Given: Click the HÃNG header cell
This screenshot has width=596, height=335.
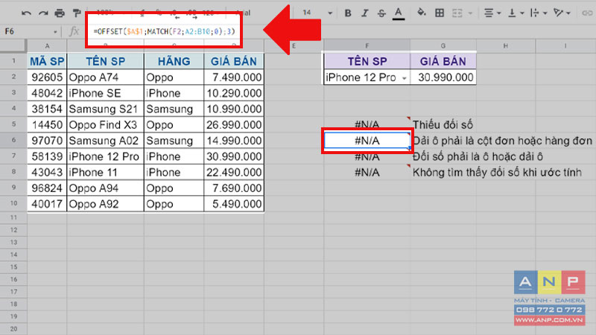Looking at the screenshot, I should [174, 61].
